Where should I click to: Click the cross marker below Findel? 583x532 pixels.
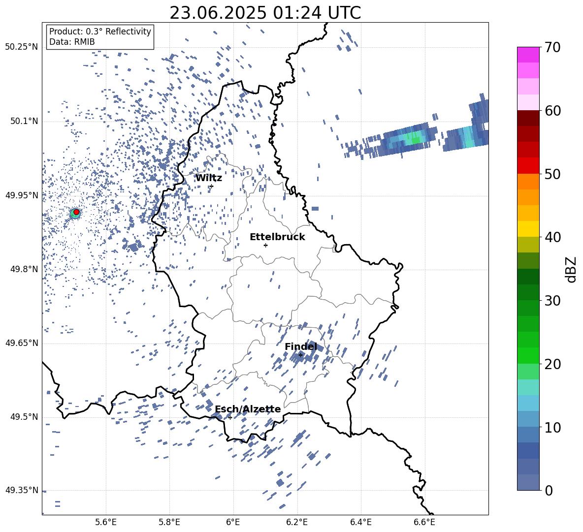point(300,355)
